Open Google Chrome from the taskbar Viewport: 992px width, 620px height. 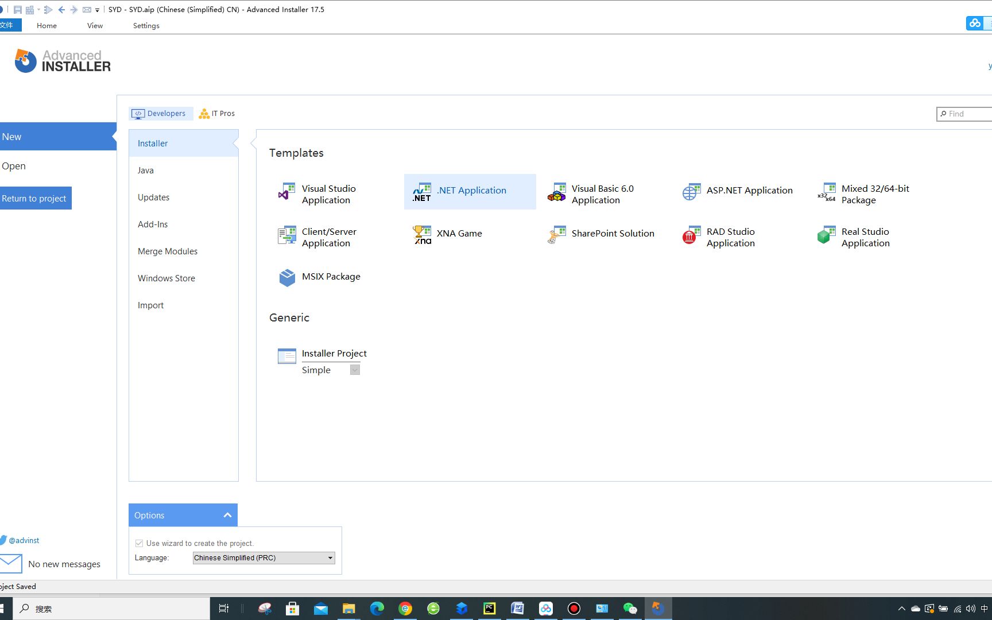point(405,609)
